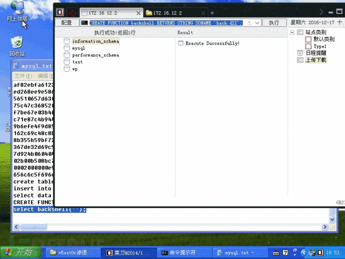Screen dimensions: 345x259
Task: Open a new tab with plus button
Action: click(x=212, y=12)
